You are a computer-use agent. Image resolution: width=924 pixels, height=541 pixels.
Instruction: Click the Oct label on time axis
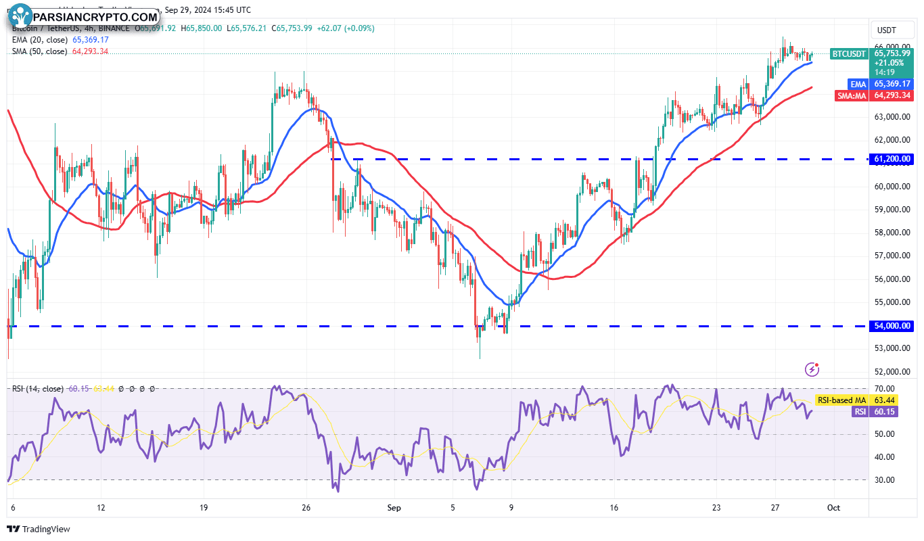[x=834, y=507]
